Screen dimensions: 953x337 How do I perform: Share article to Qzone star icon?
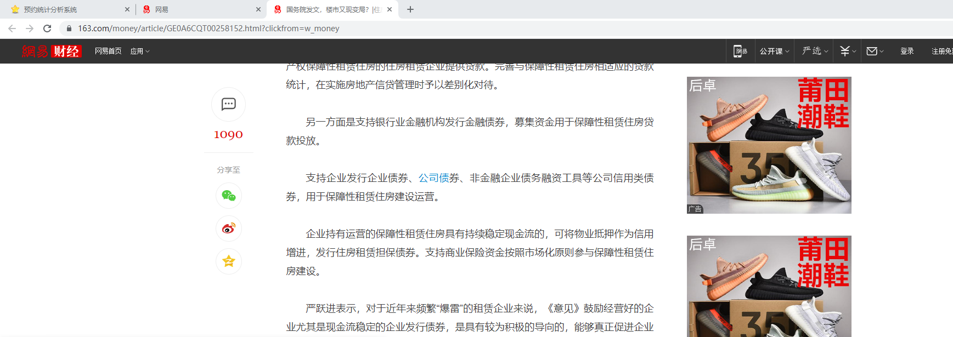click(228, 261)
